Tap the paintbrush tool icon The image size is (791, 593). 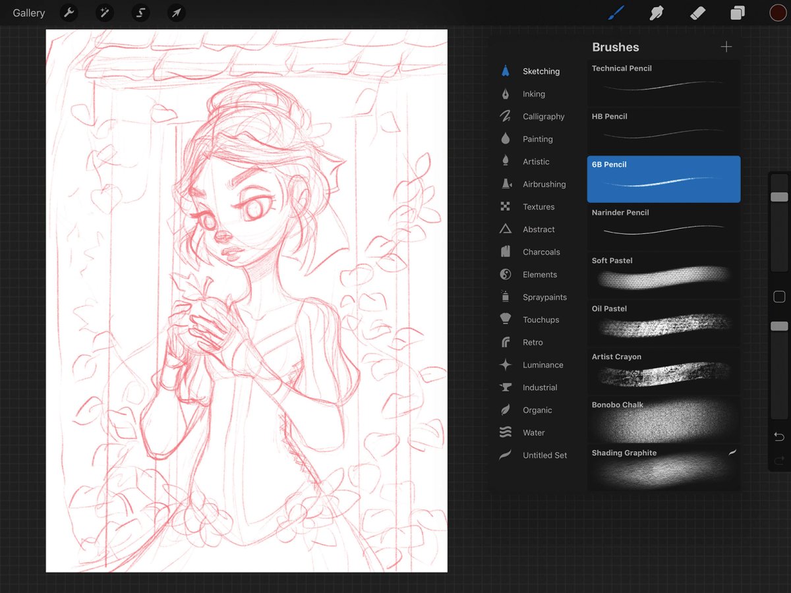616,13
